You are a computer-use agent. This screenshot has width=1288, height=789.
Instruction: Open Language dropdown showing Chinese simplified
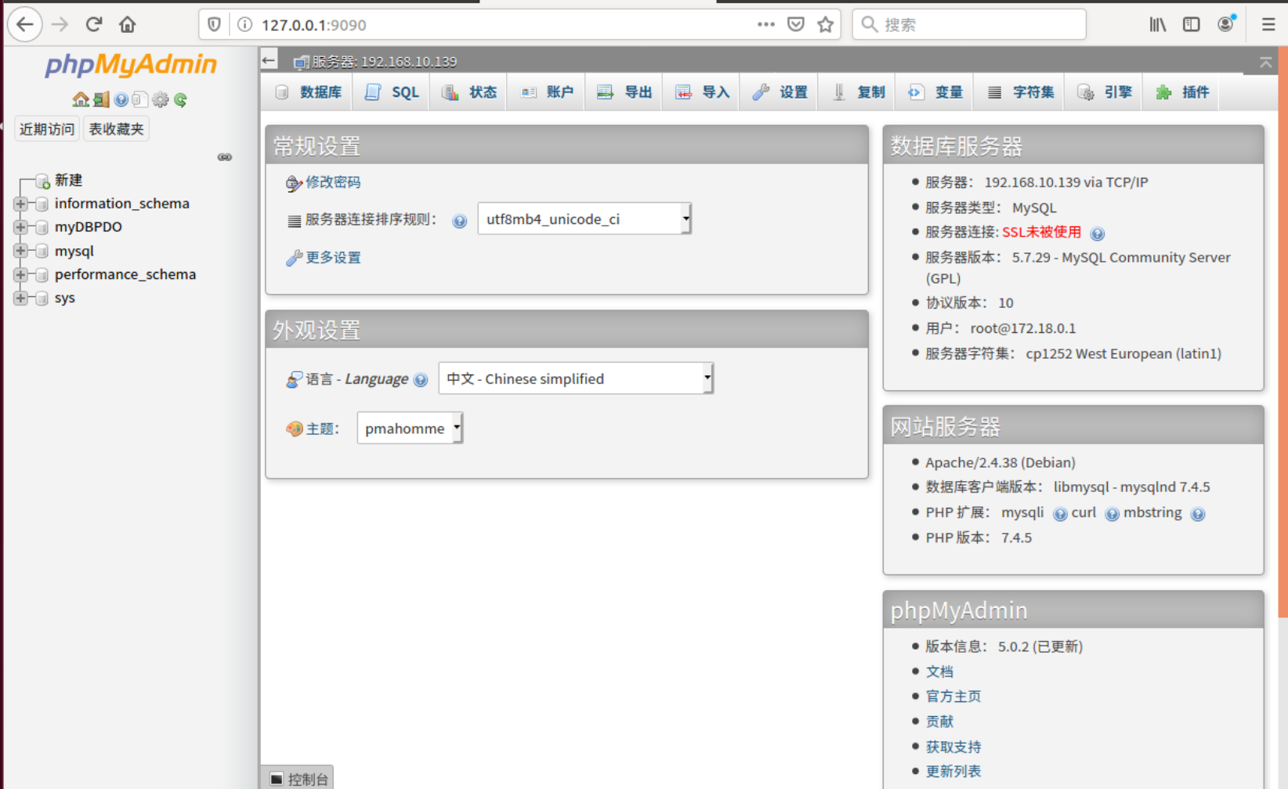pyautogui.click(x=576, y=378)
